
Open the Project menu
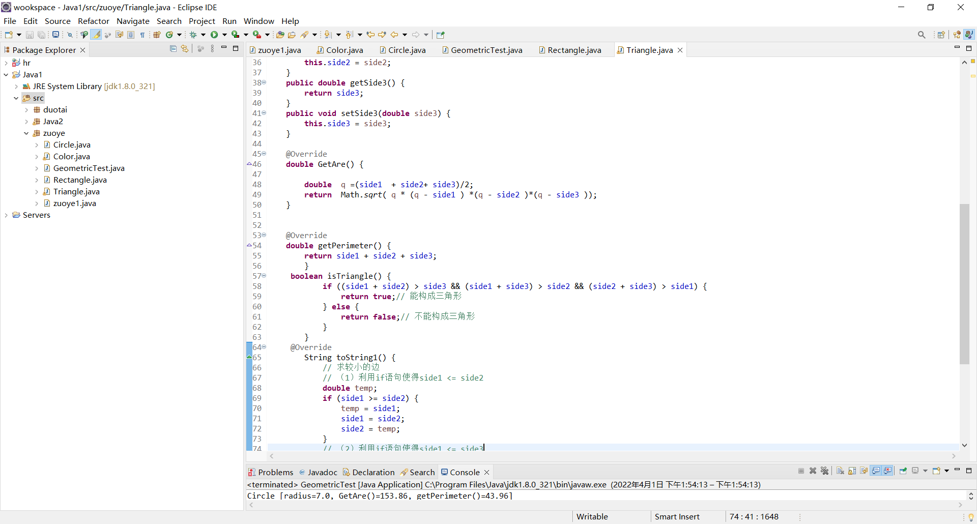point(202,21)
